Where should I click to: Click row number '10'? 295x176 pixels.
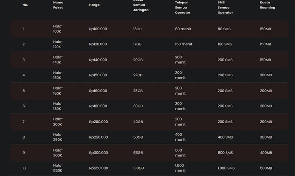(x=24, y=168)
